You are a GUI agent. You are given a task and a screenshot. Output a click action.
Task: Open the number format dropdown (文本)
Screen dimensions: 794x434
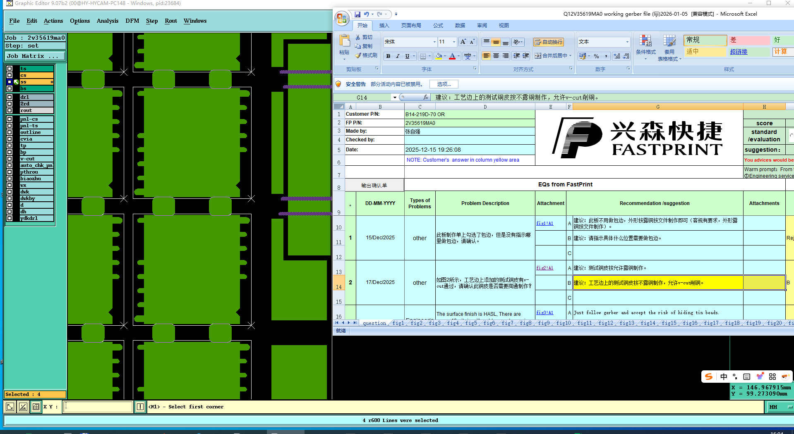pos(627,42)
